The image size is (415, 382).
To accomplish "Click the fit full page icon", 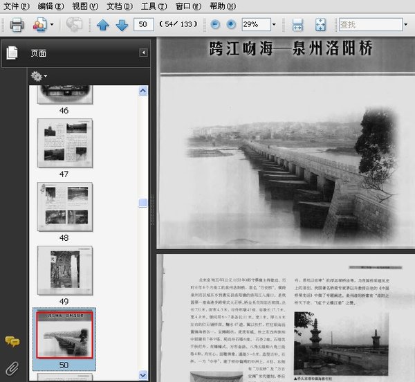I will tap(320, 25).
